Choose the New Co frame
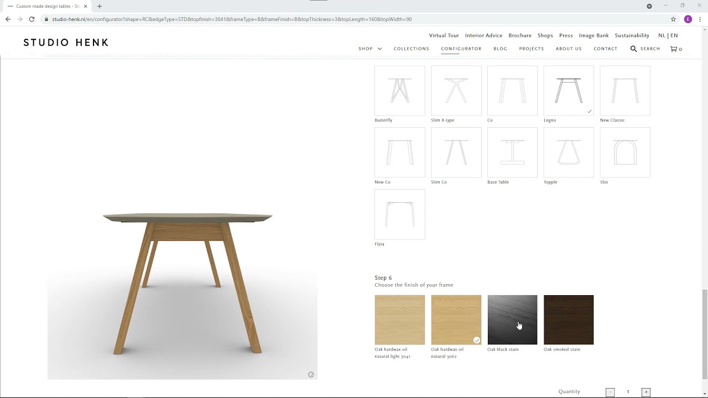This screenshot has height=398, width=708. tap(400, 153)
